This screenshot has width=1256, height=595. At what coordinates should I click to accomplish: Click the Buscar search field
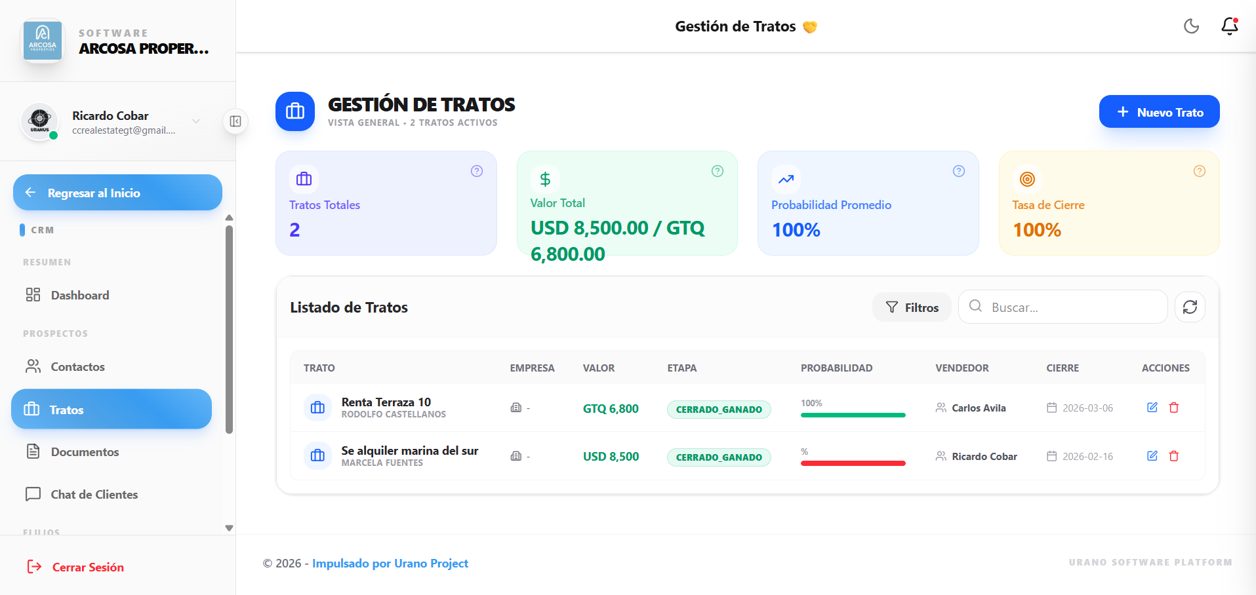tap(1063, 307)
